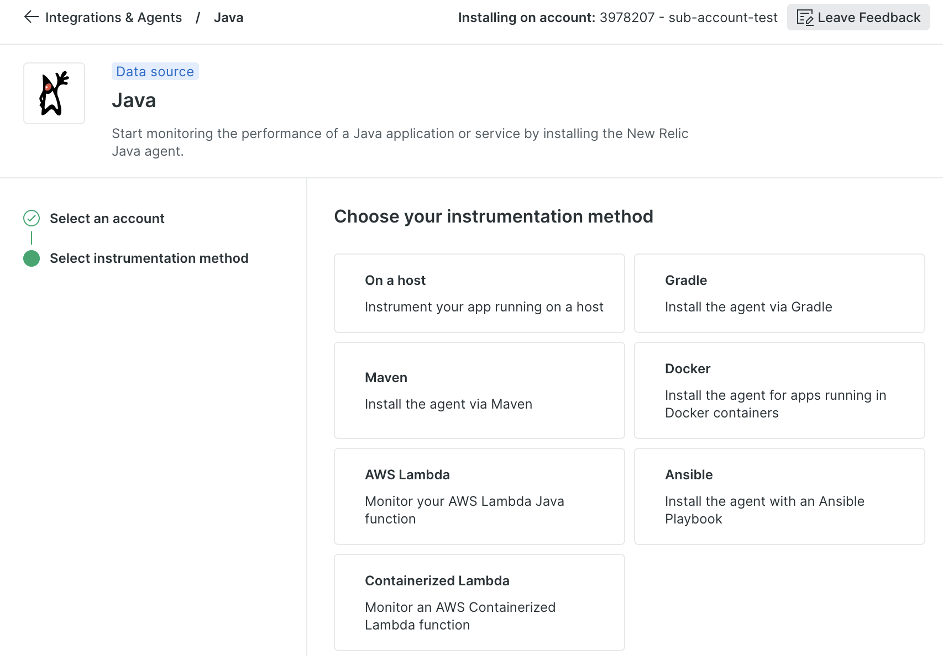Click the Data source tag
The image size is (943, 656).
[155, 72]
